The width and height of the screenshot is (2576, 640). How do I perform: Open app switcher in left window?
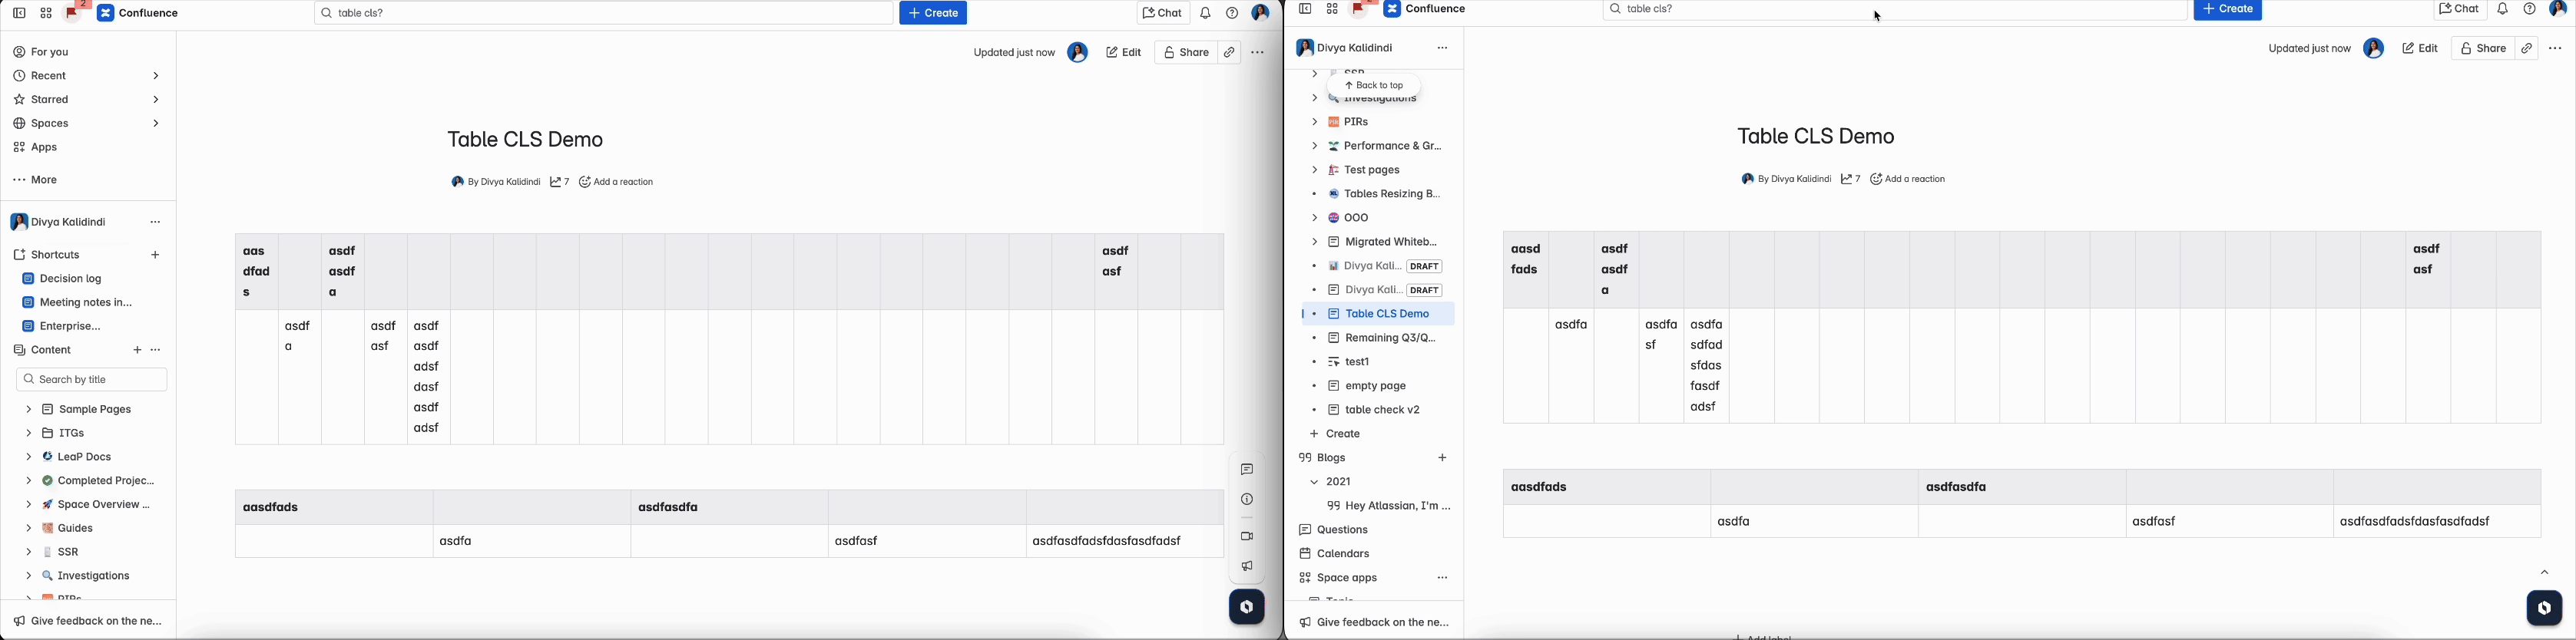(x=46, y=14)
